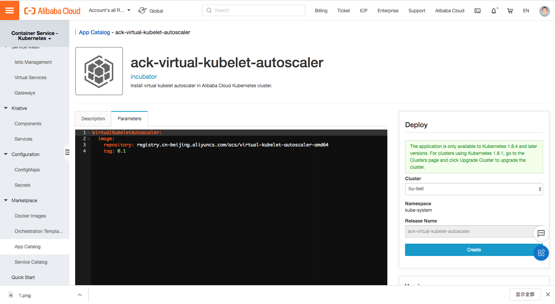Click the Create button
Screen dimensions: 555x304
coord(474,250)
